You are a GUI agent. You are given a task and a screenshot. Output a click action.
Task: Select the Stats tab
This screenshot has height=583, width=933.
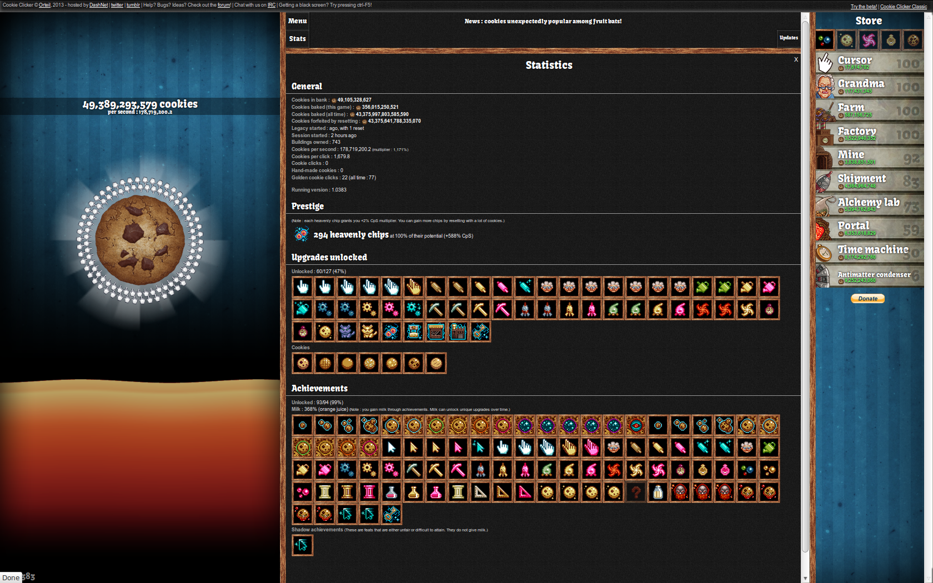pyautogui.click(x=298, y=39)
